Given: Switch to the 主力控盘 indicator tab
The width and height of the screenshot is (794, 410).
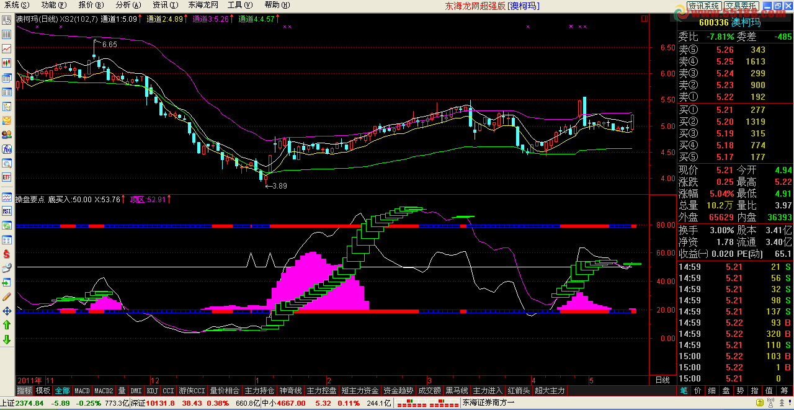Looking at the screenshot, I should click(x=321, y=391).
